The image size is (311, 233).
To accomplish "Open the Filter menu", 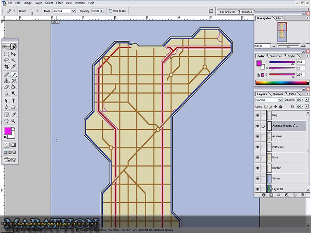I will pos(59,3).
